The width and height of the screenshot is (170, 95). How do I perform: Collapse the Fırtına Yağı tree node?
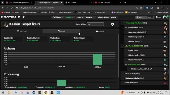point(123,23)
